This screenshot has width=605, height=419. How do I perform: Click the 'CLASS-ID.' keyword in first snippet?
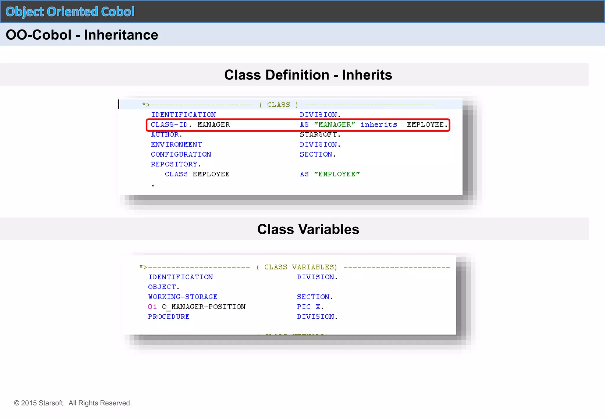pos(171,125)
